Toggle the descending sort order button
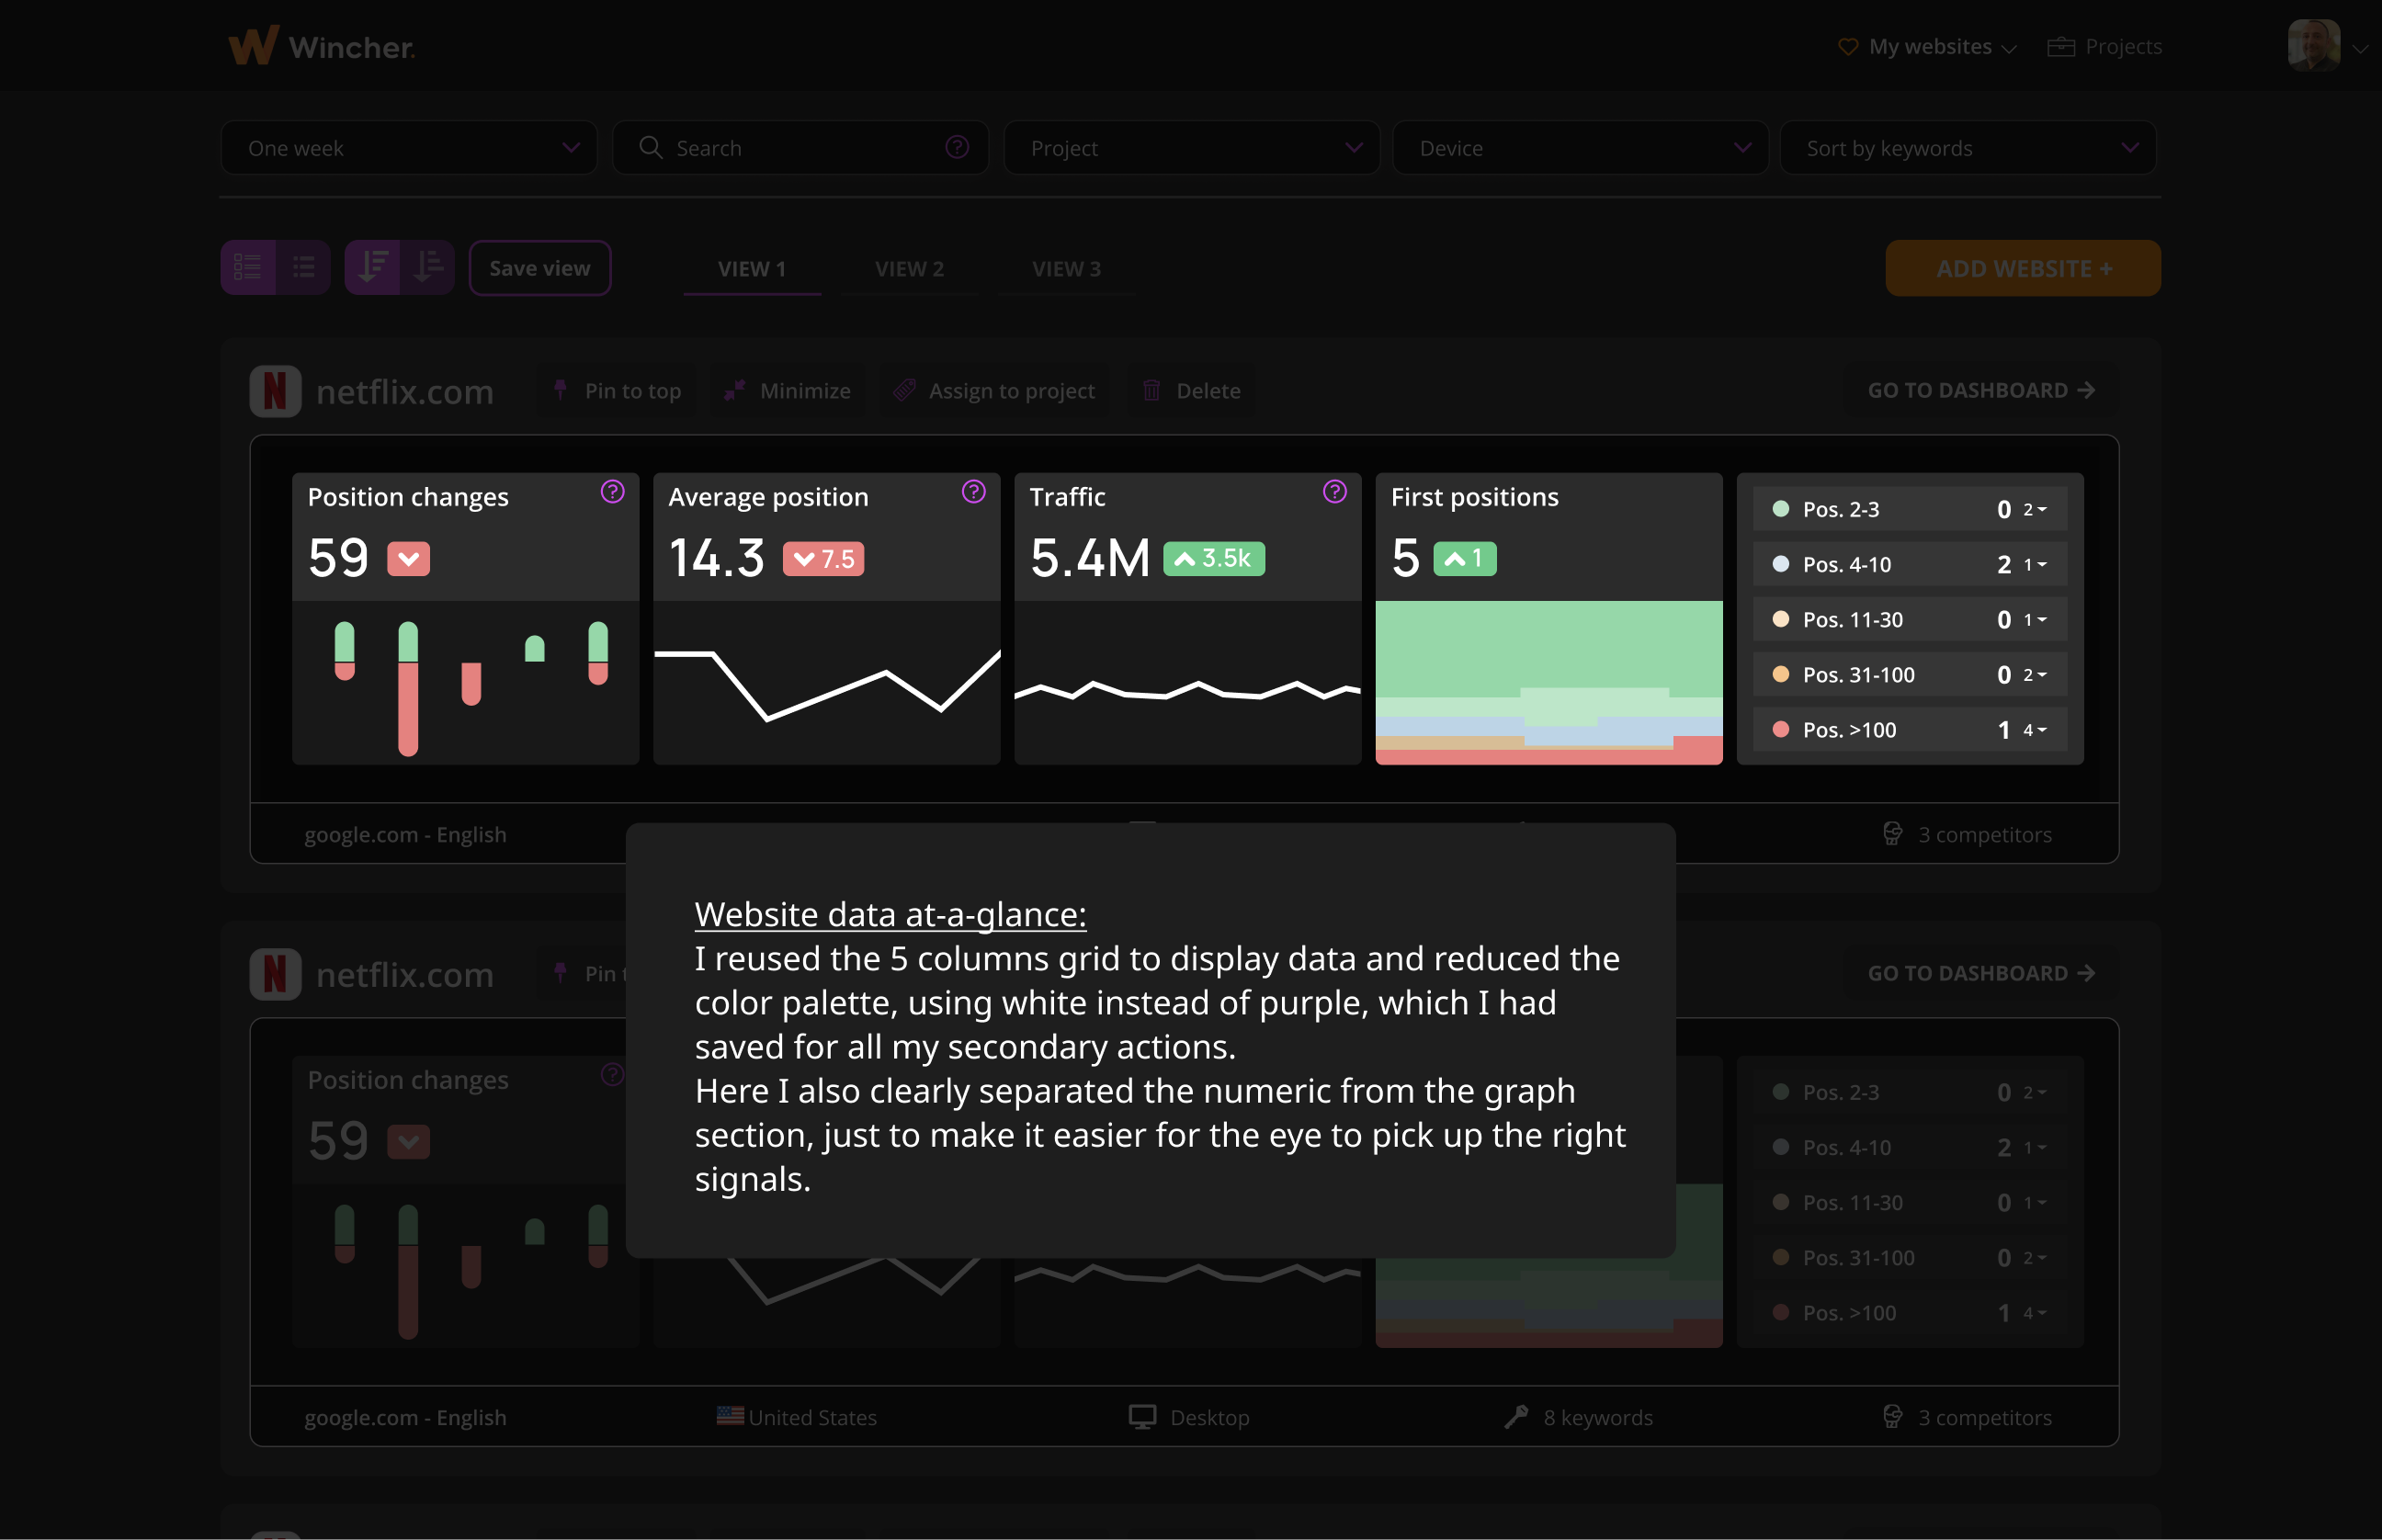Screen dimensions: 2382x1540 373,267
